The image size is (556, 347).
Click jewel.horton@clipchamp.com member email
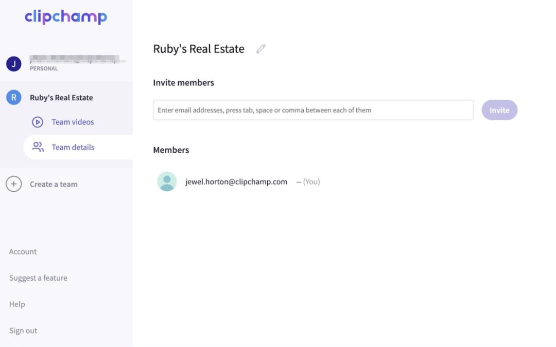(x=236, y=181)
